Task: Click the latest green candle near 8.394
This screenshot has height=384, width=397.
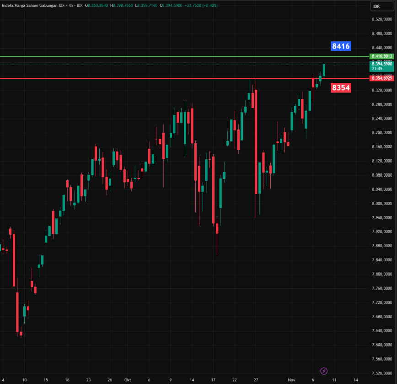Action: tap(324, 70)
